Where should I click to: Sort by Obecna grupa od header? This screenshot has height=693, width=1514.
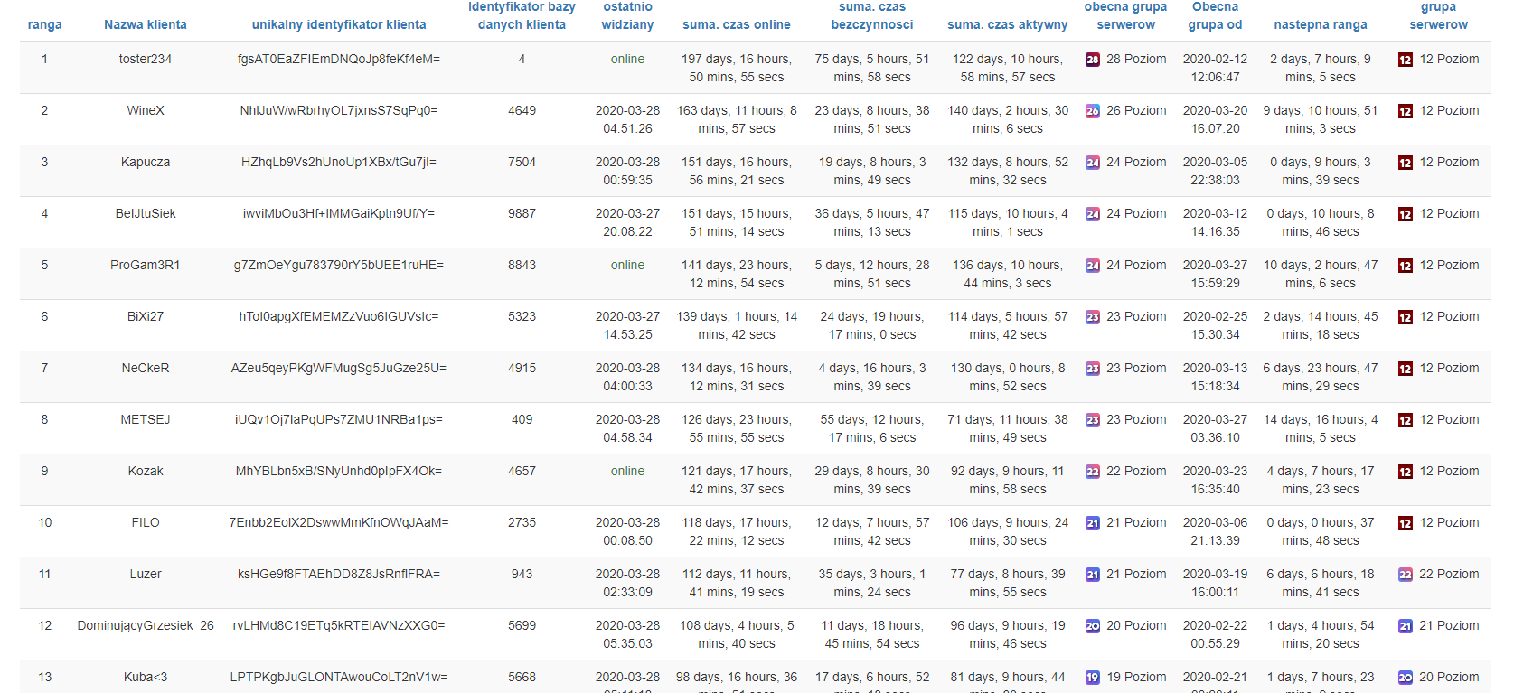click(1215, 15)
